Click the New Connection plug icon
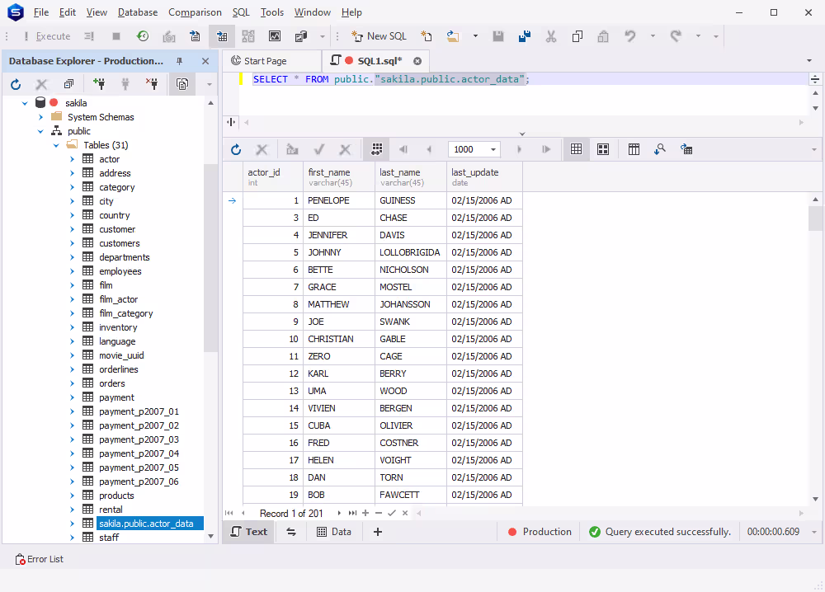825x592 pixels. click(99, 84)
